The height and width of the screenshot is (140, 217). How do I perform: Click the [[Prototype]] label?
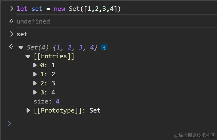click(59, 110)
